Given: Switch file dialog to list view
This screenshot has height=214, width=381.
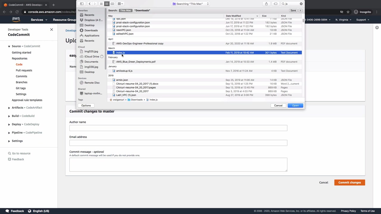Looking at the screenshot, I should [107, 4].
